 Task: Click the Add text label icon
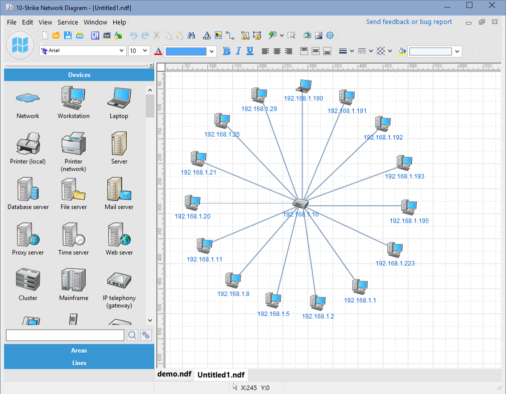[x=206, y=35]
